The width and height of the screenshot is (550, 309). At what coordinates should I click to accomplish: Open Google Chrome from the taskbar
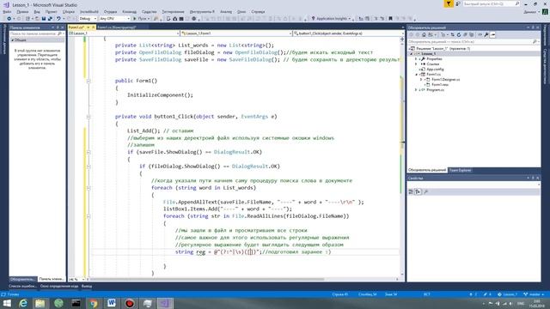94,303
